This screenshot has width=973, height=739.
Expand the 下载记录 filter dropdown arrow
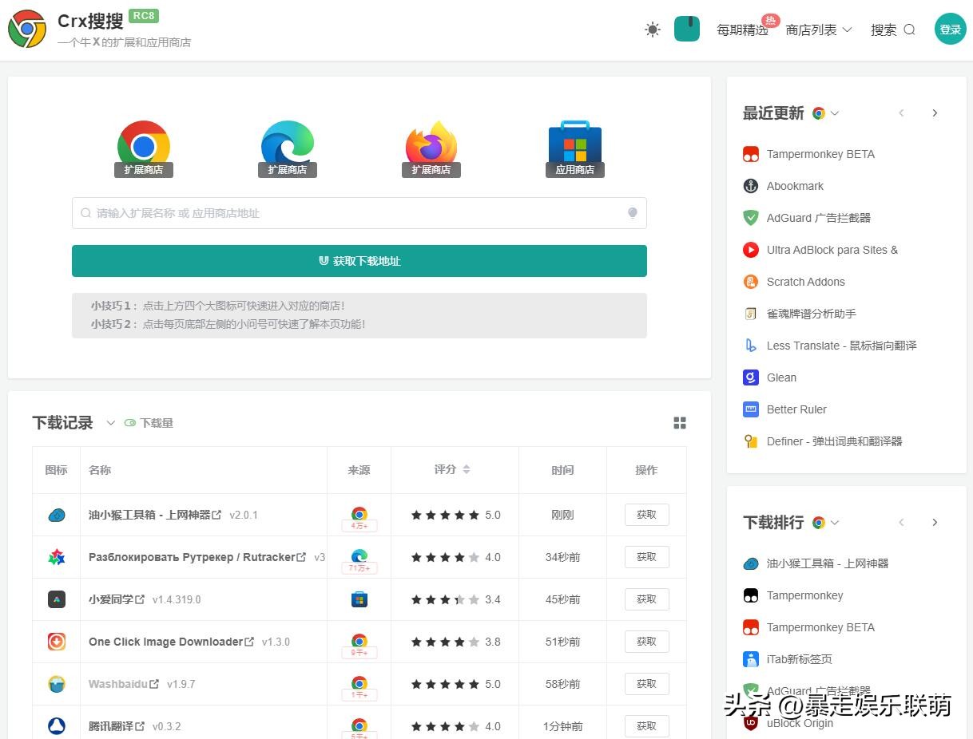[110, 424]
